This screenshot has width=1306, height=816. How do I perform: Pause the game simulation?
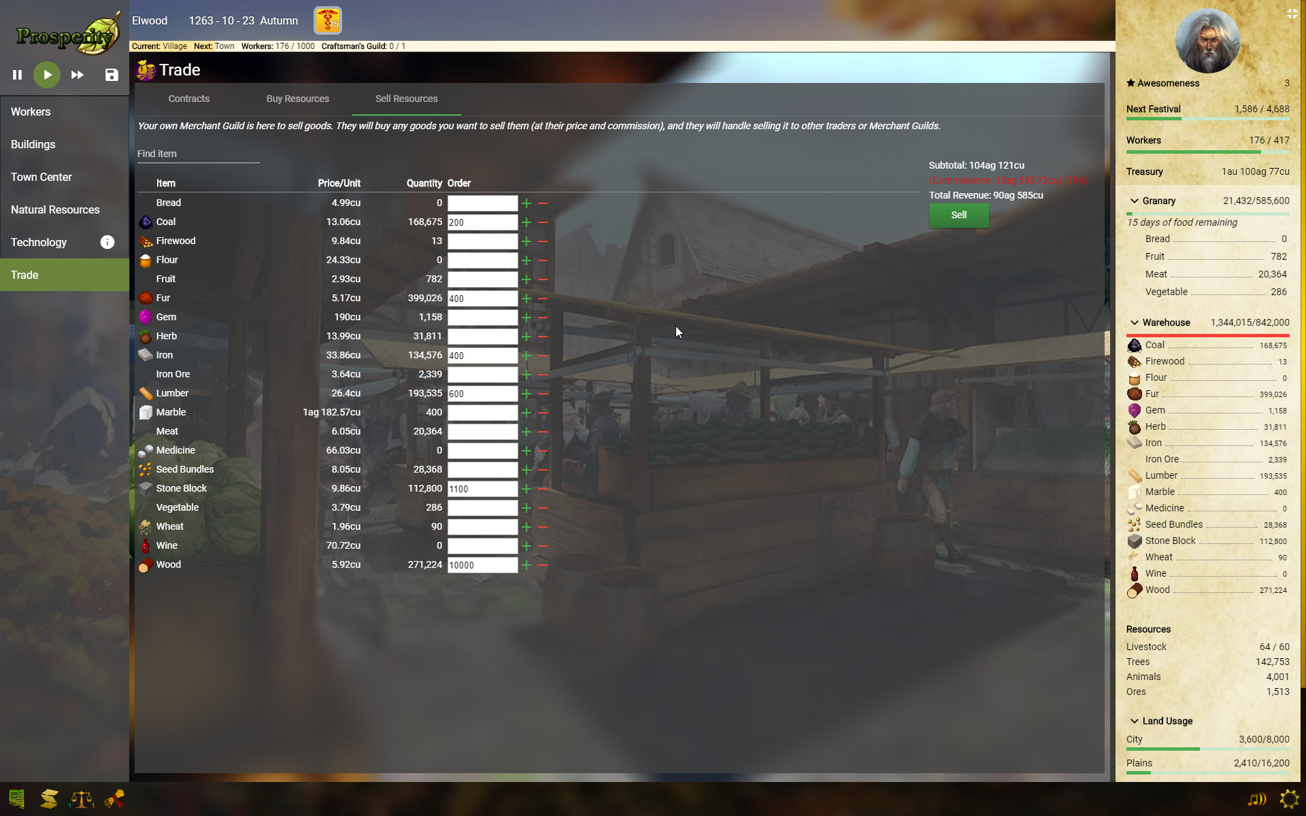click(18, 75)
